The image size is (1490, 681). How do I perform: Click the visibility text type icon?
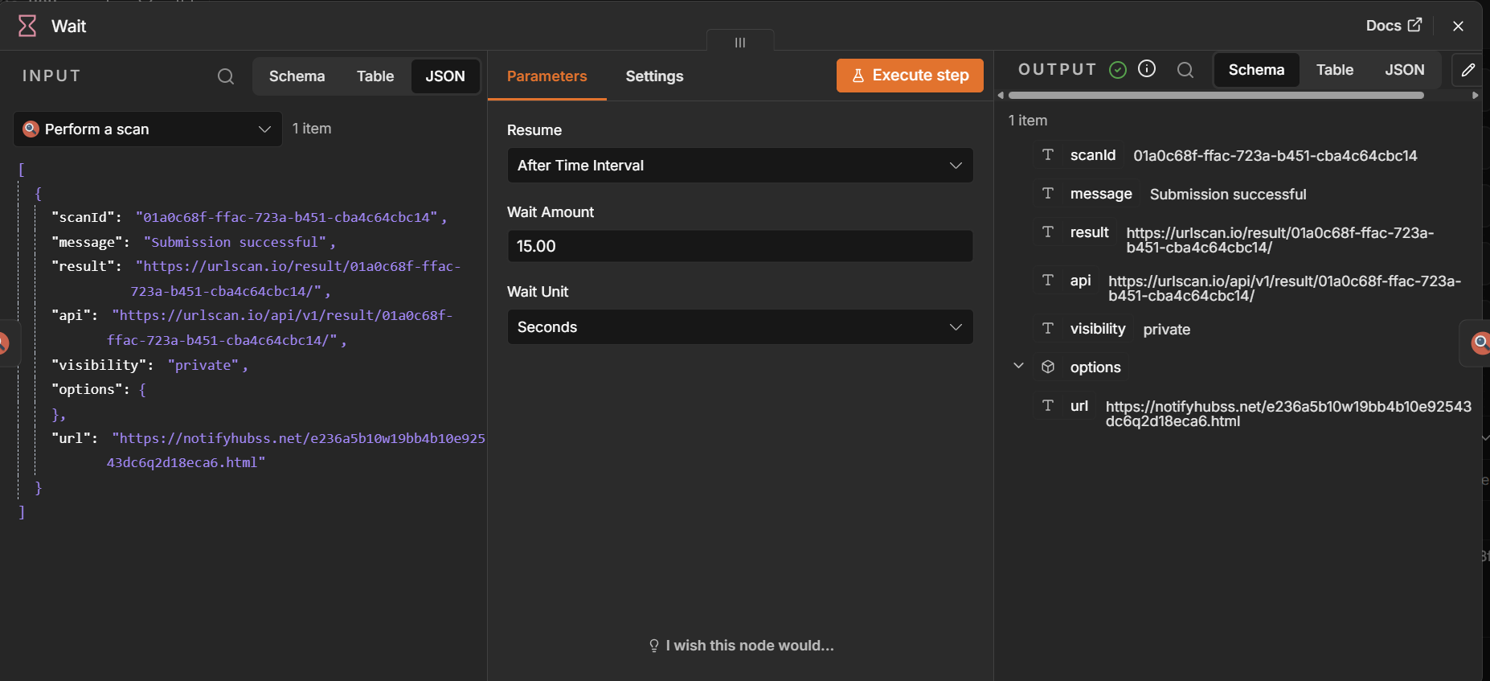click(x=1048, y=328)
